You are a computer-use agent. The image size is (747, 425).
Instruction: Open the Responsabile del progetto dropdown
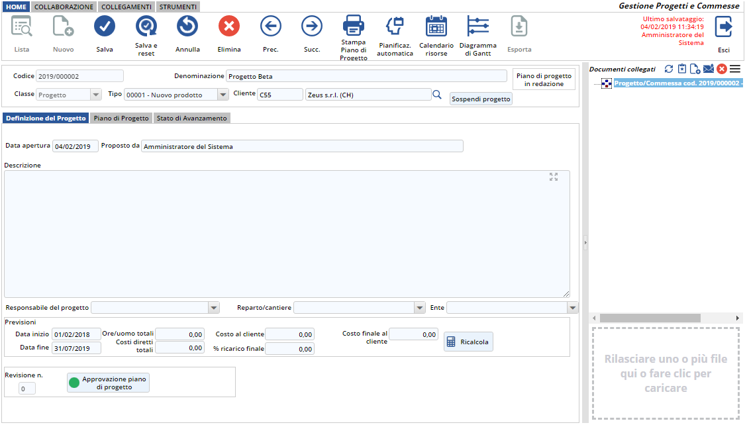[213, 308]
